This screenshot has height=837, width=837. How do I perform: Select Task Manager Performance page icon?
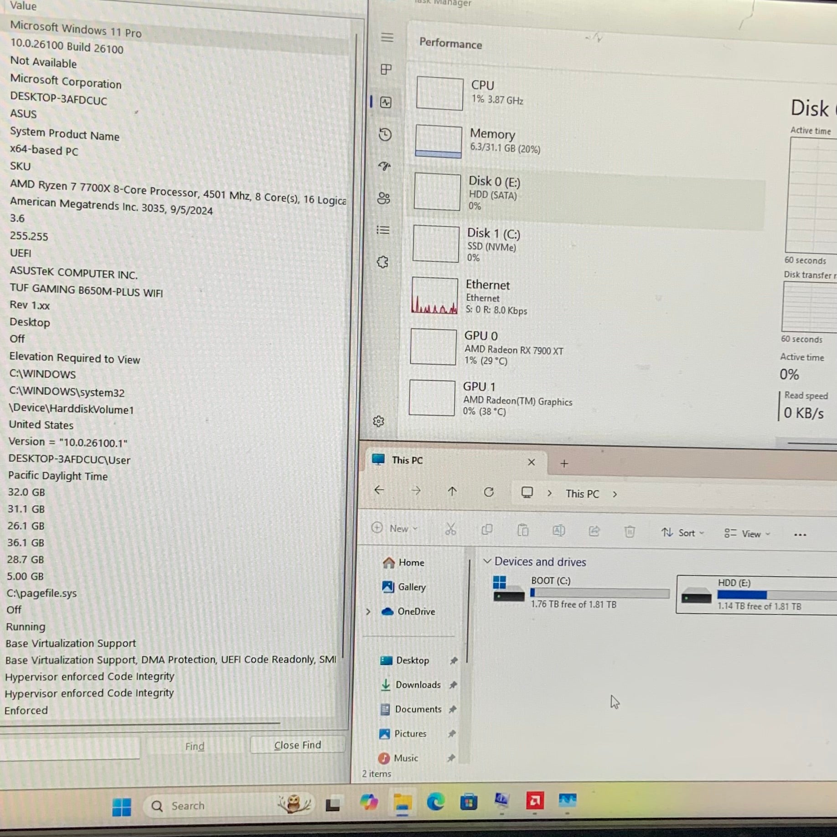[x=386, y=102]
